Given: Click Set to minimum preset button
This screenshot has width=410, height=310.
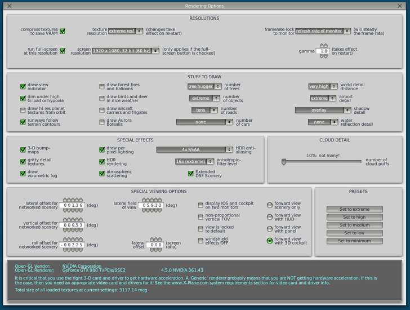Looking at the screenshot, I should coord(355,241).
